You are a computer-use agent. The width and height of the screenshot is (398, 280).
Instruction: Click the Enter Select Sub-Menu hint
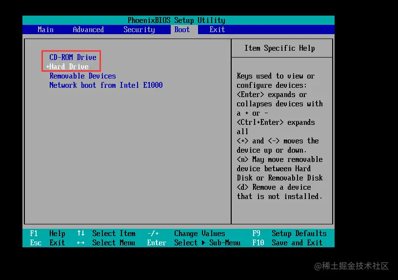[194, 243]
